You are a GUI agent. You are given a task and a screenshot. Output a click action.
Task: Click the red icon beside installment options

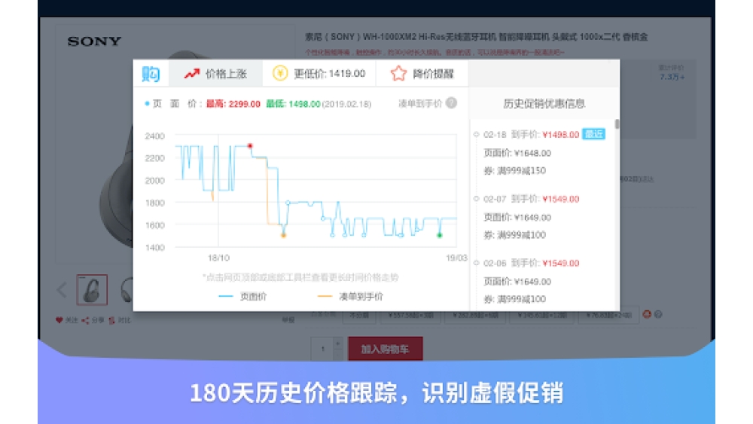click(647, 314)
